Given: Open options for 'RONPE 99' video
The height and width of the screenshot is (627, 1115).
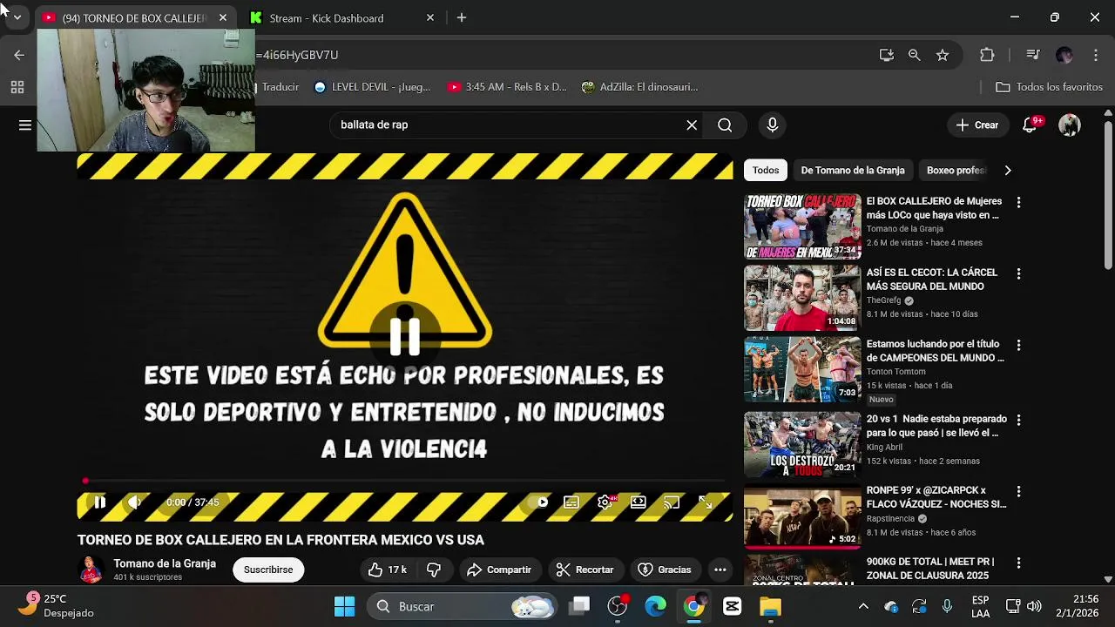Looking at the screenshot, I should point(1018,491).
